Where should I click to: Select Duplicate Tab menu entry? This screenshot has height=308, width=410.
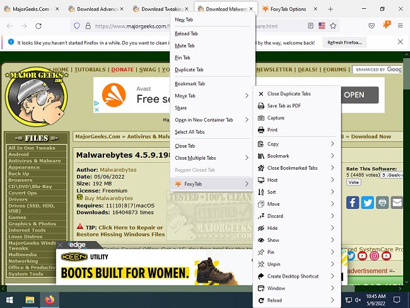tap(211, 69)
